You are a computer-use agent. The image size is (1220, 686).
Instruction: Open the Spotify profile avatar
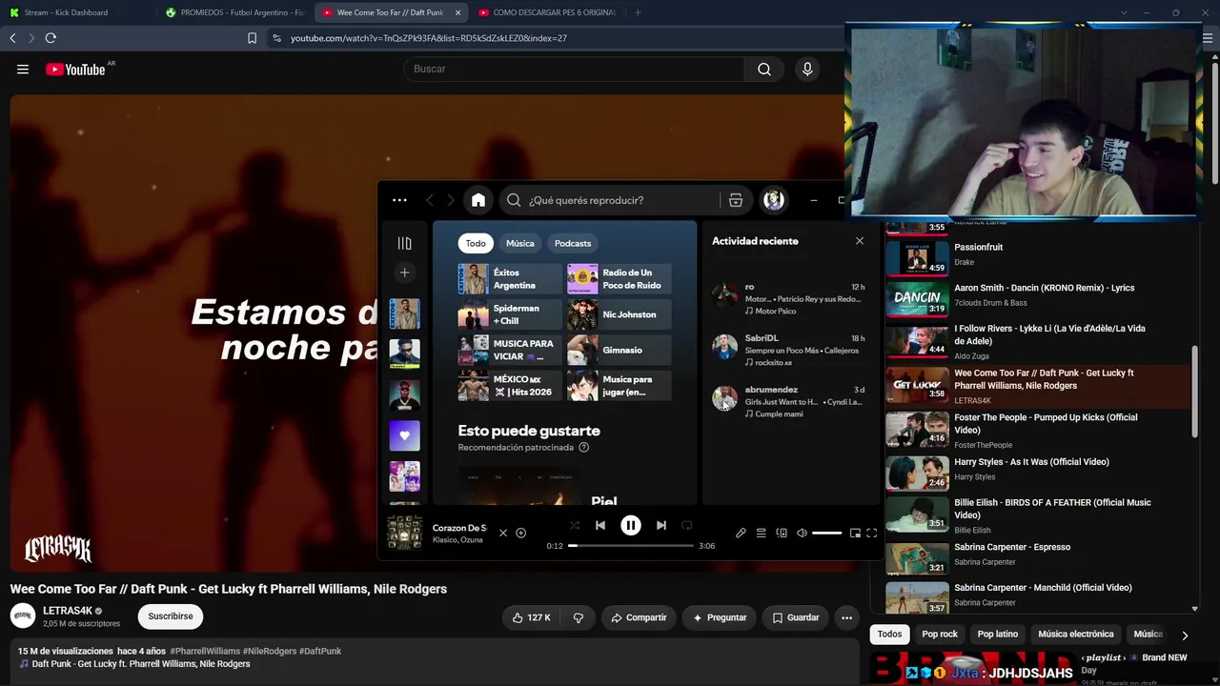pos(773,200)
